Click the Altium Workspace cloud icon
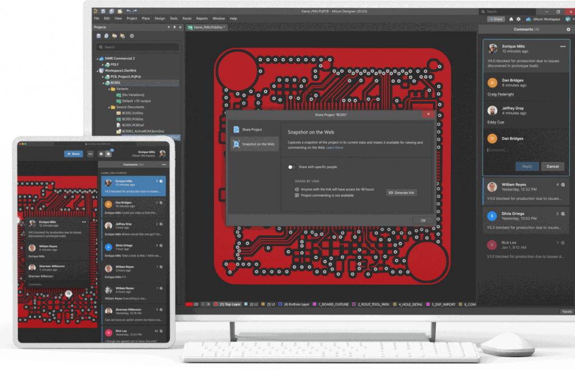 click(x=528, y=19)
